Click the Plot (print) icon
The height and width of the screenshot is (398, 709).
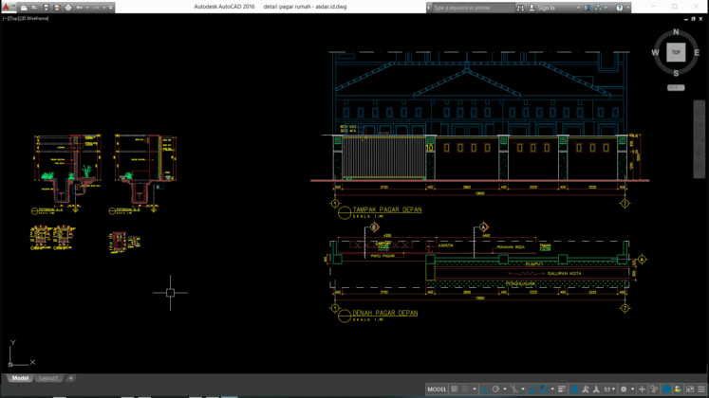click(x=68, y=8)
